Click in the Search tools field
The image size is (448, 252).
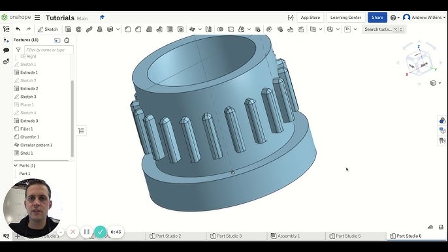pyautogui.click(x=384, y=29)
